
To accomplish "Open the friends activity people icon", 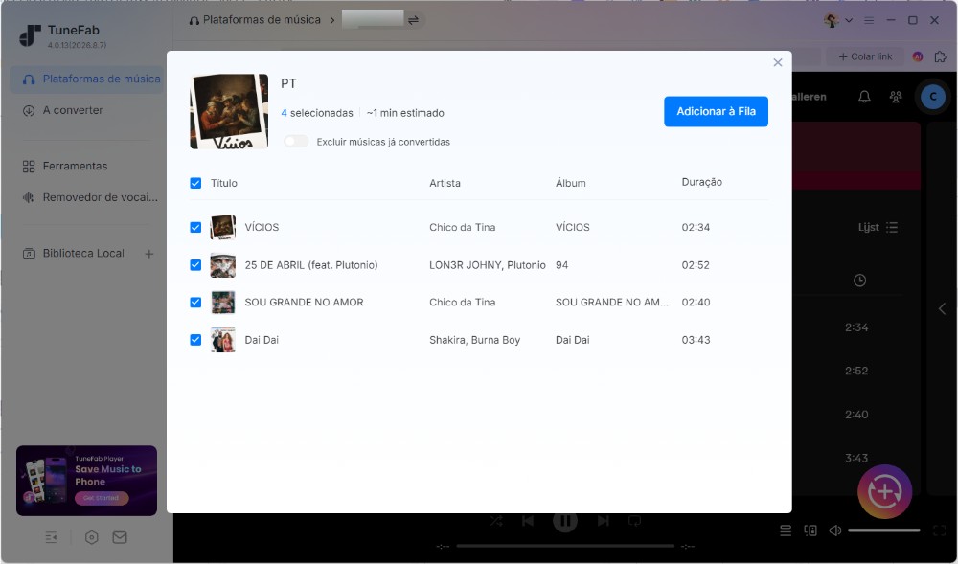I will point(896,97).
